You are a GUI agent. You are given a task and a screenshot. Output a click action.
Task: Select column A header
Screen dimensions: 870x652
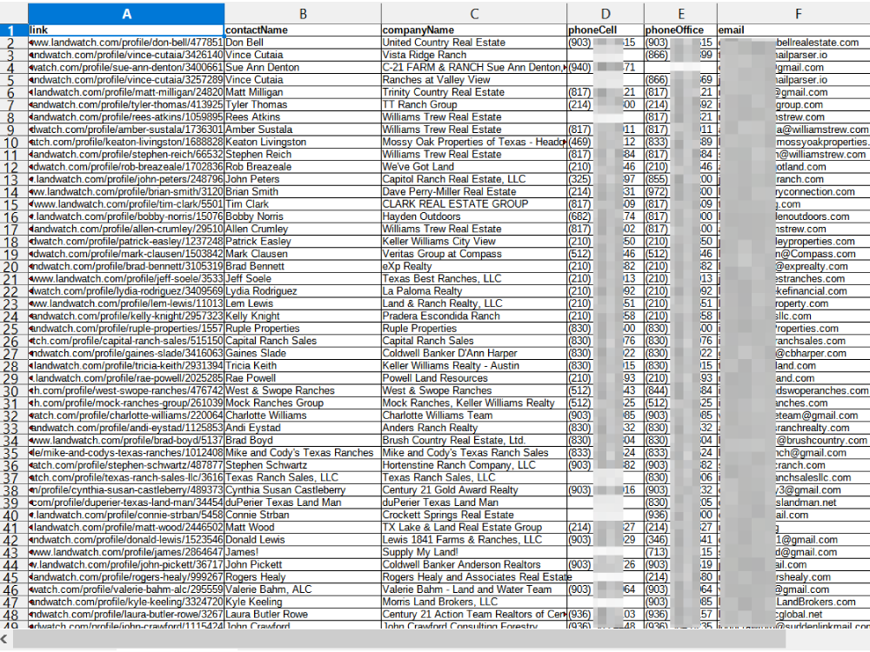click(126, 13)
